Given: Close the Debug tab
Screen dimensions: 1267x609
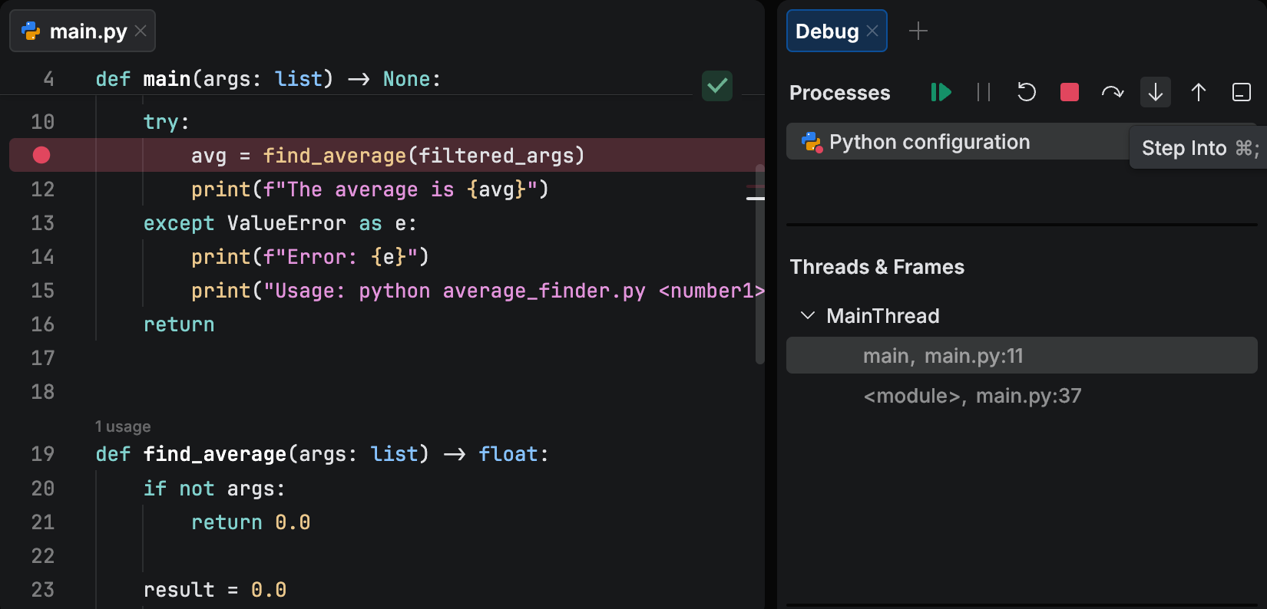Looking at the screenshot, I should [872, 31].
